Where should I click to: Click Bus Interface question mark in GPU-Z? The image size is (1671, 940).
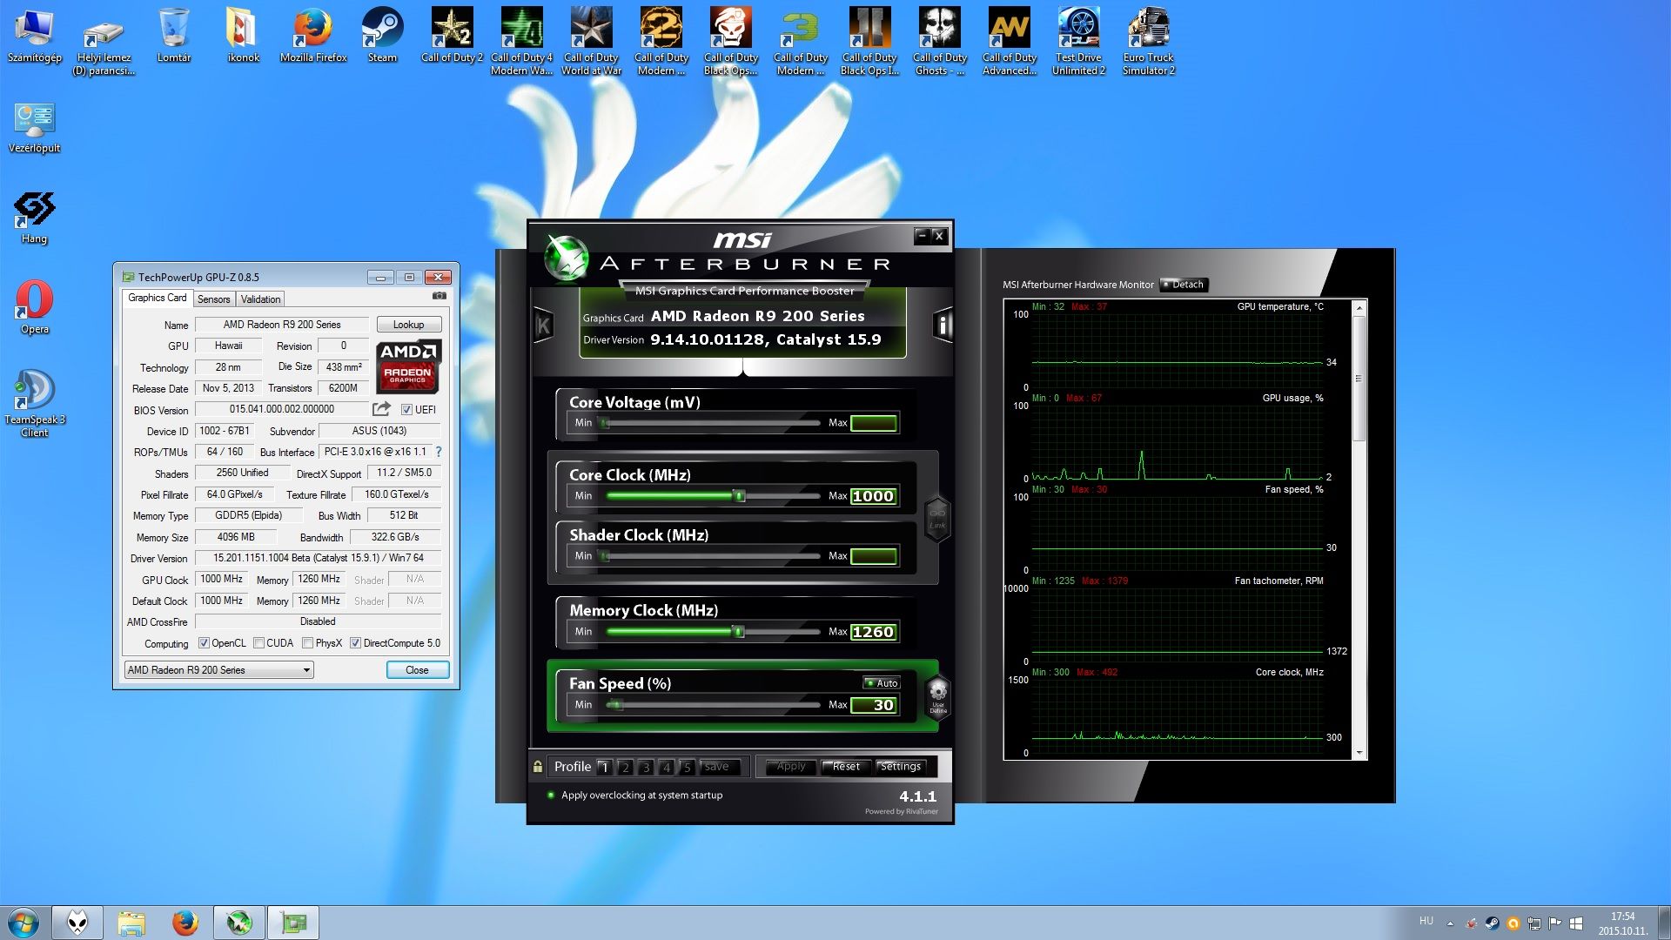point(439,452)
